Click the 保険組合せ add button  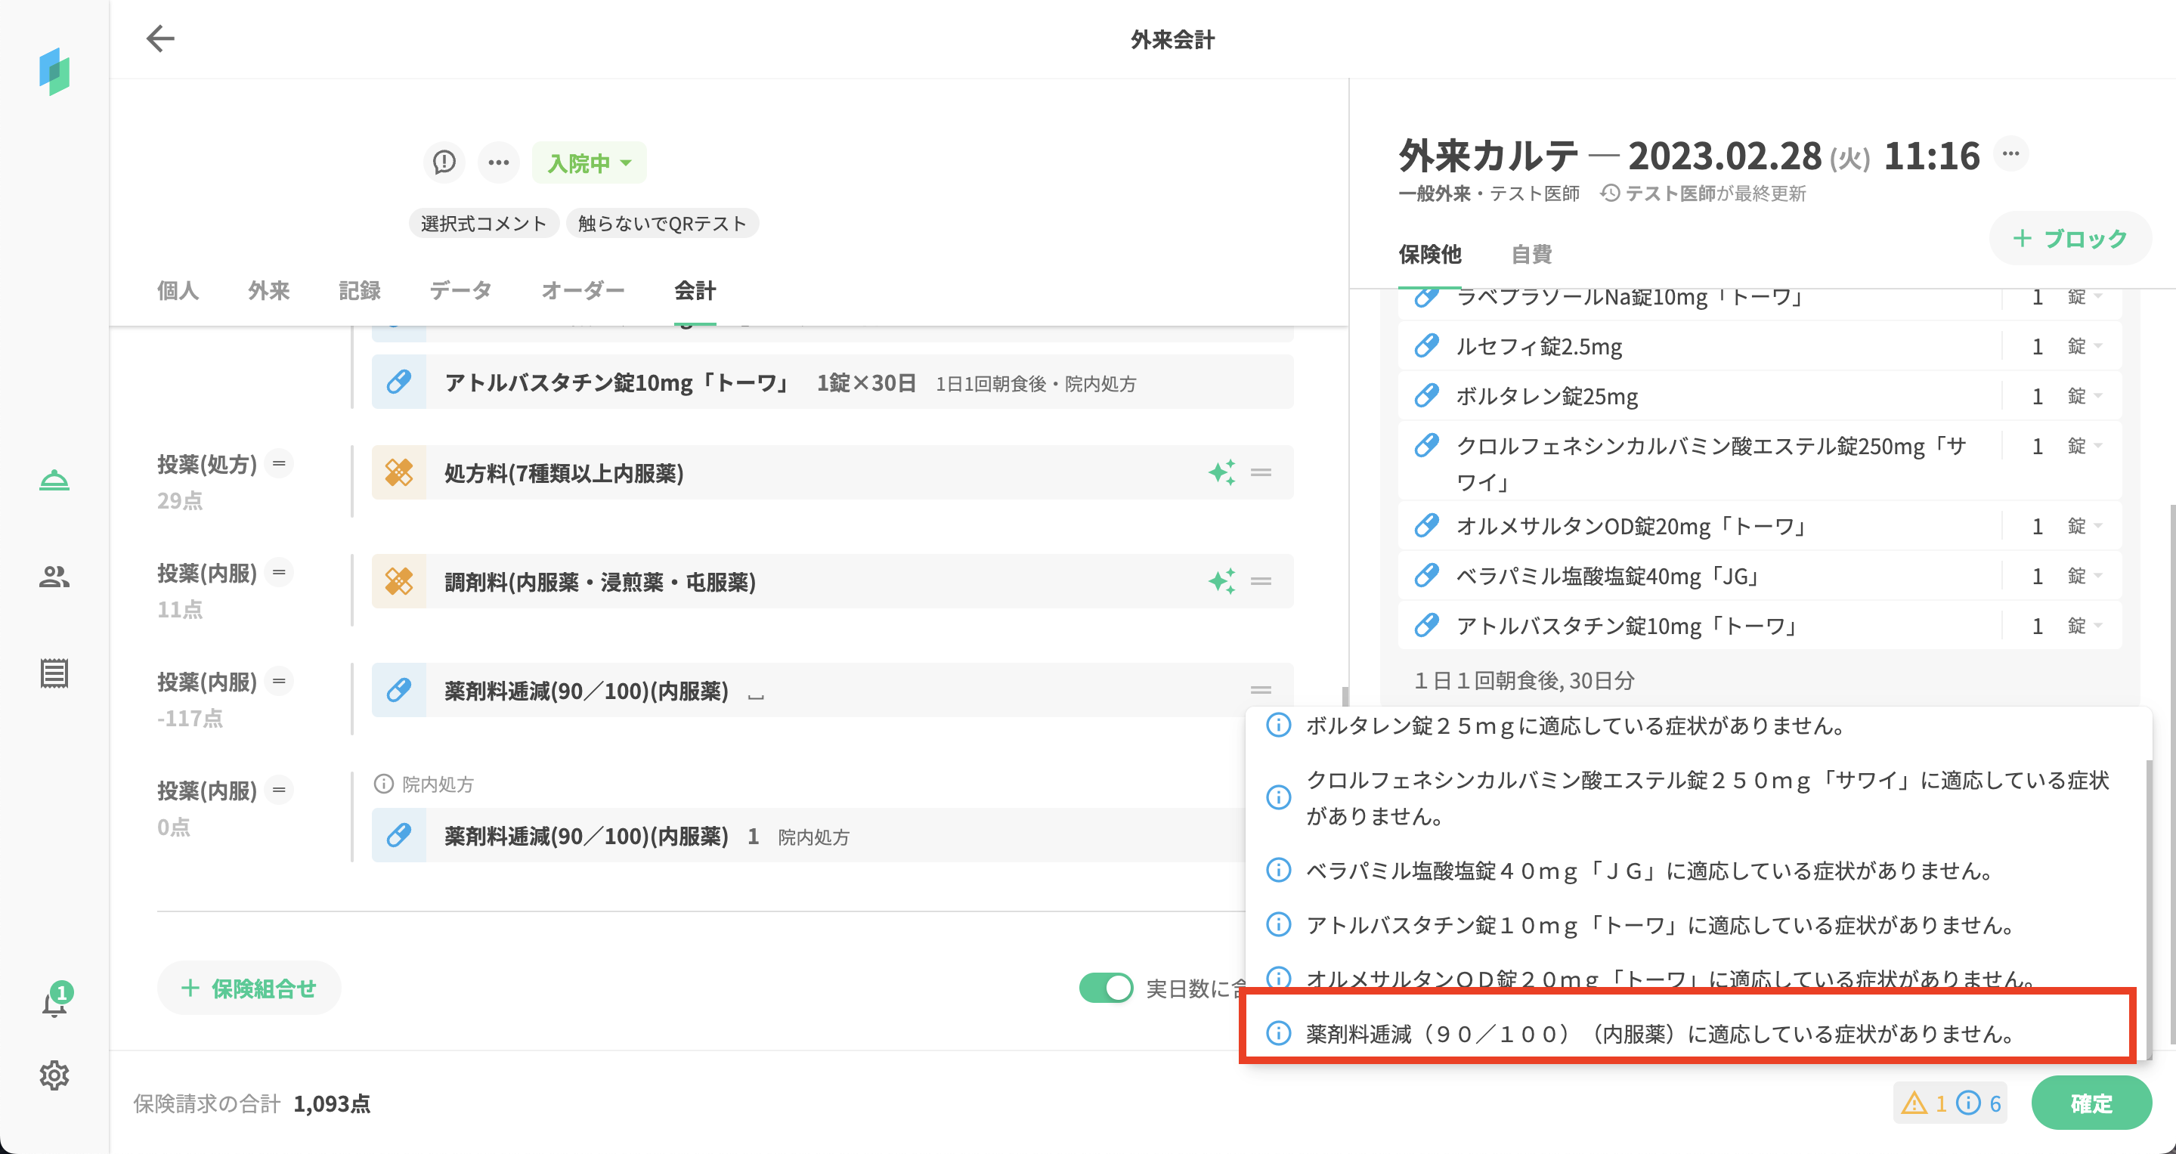click(249, 988)
